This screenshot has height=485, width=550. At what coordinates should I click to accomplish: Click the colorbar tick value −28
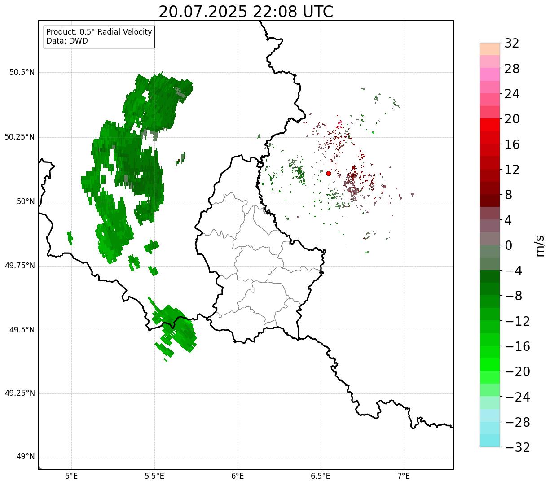click(517, 422)
